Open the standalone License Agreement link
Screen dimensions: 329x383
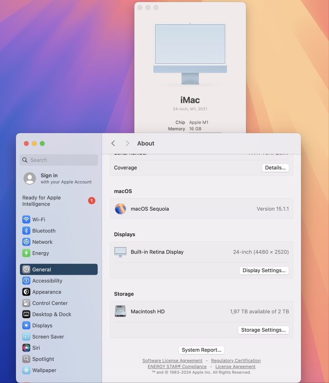coord(235,367)
